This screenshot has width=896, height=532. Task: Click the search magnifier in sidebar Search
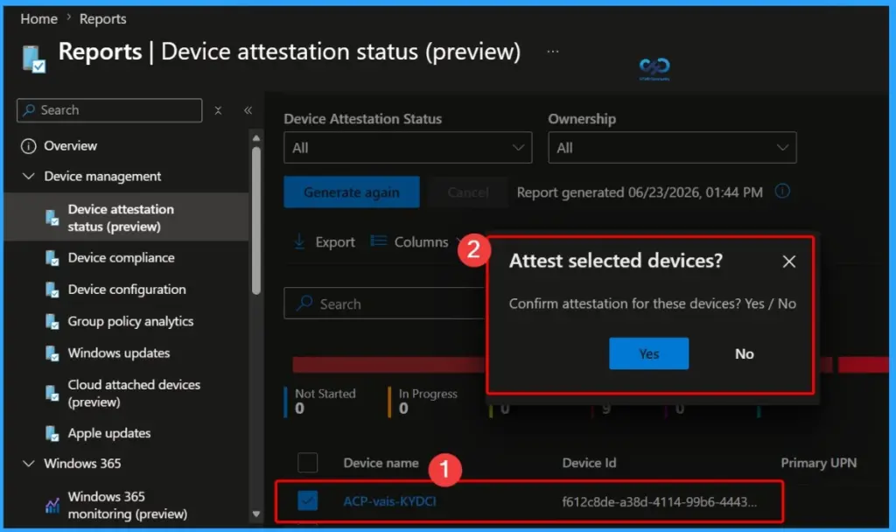[x=29, y=109]
